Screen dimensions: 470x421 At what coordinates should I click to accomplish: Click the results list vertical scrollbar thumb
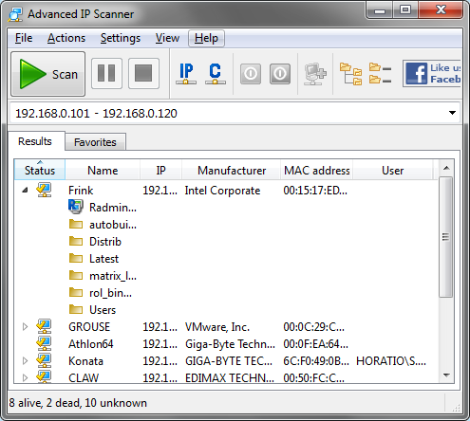click(446, 237)
